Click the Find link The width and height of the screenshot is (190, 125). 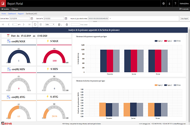click(82, 25)
